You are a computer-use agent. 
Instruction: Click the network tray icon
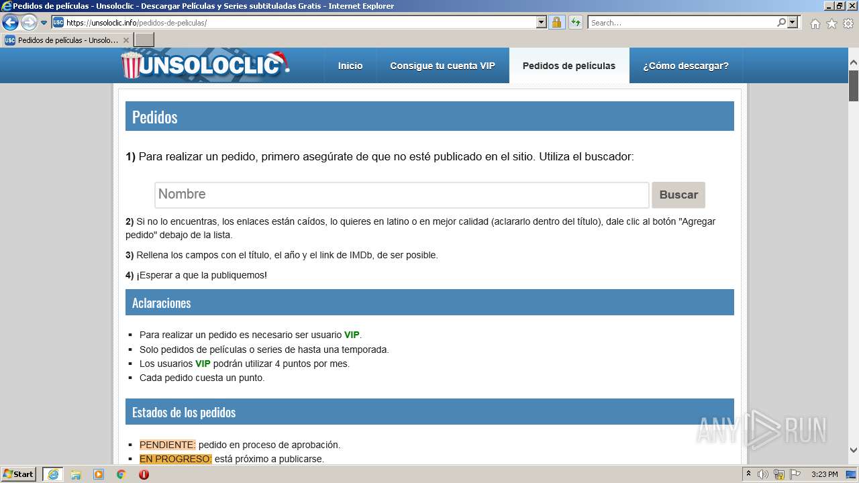779,474
